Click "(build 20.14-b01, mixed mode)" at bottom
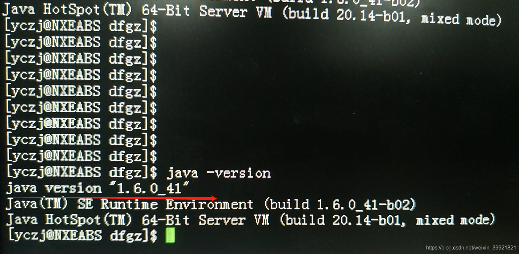This screenshot has width=519, height=254. tap(387, 220)
